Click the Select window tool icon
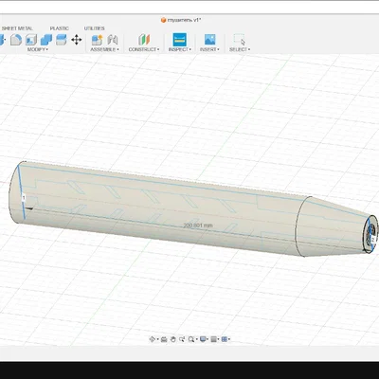Screen dimensions: 379x379 click(x=240, y=40)
